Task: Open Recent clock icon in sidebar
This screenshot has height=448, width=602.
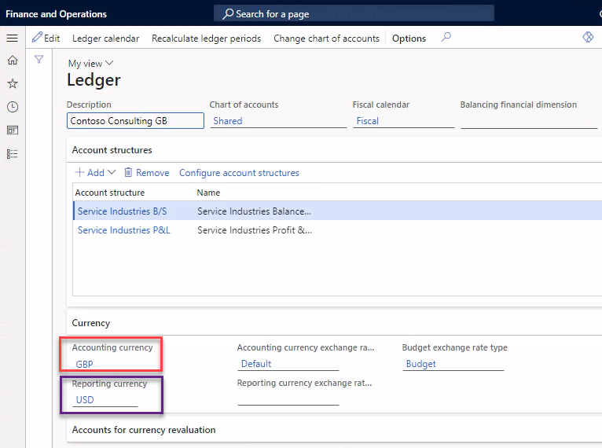Action: click(x=12, y=107)
